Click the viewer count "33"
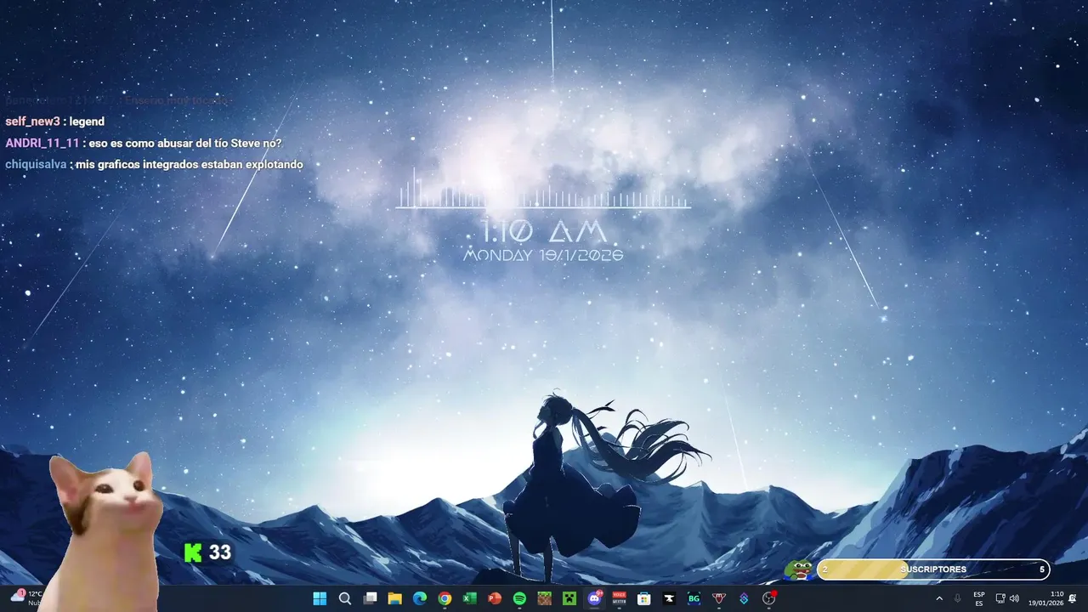The height and width of the screenshot is (612, 1088). tap(220, 552)
